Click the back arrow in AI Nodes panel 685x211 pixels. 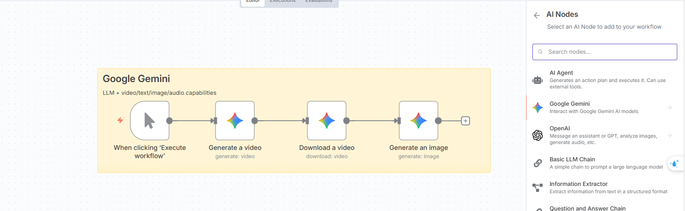pyautogui.click(x=537, y=15)
